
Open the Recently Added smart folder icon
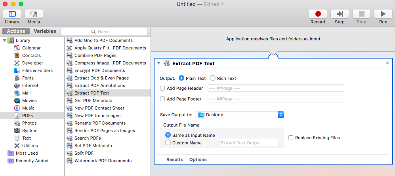point(11,161)
